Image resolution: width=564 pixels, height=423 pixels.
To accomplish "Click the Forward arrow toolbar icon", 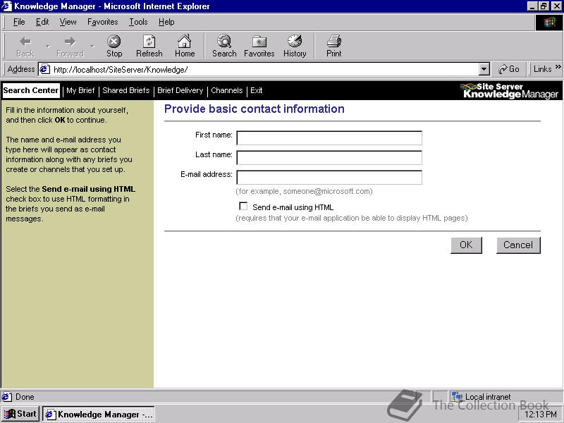I will click(70, 42).
